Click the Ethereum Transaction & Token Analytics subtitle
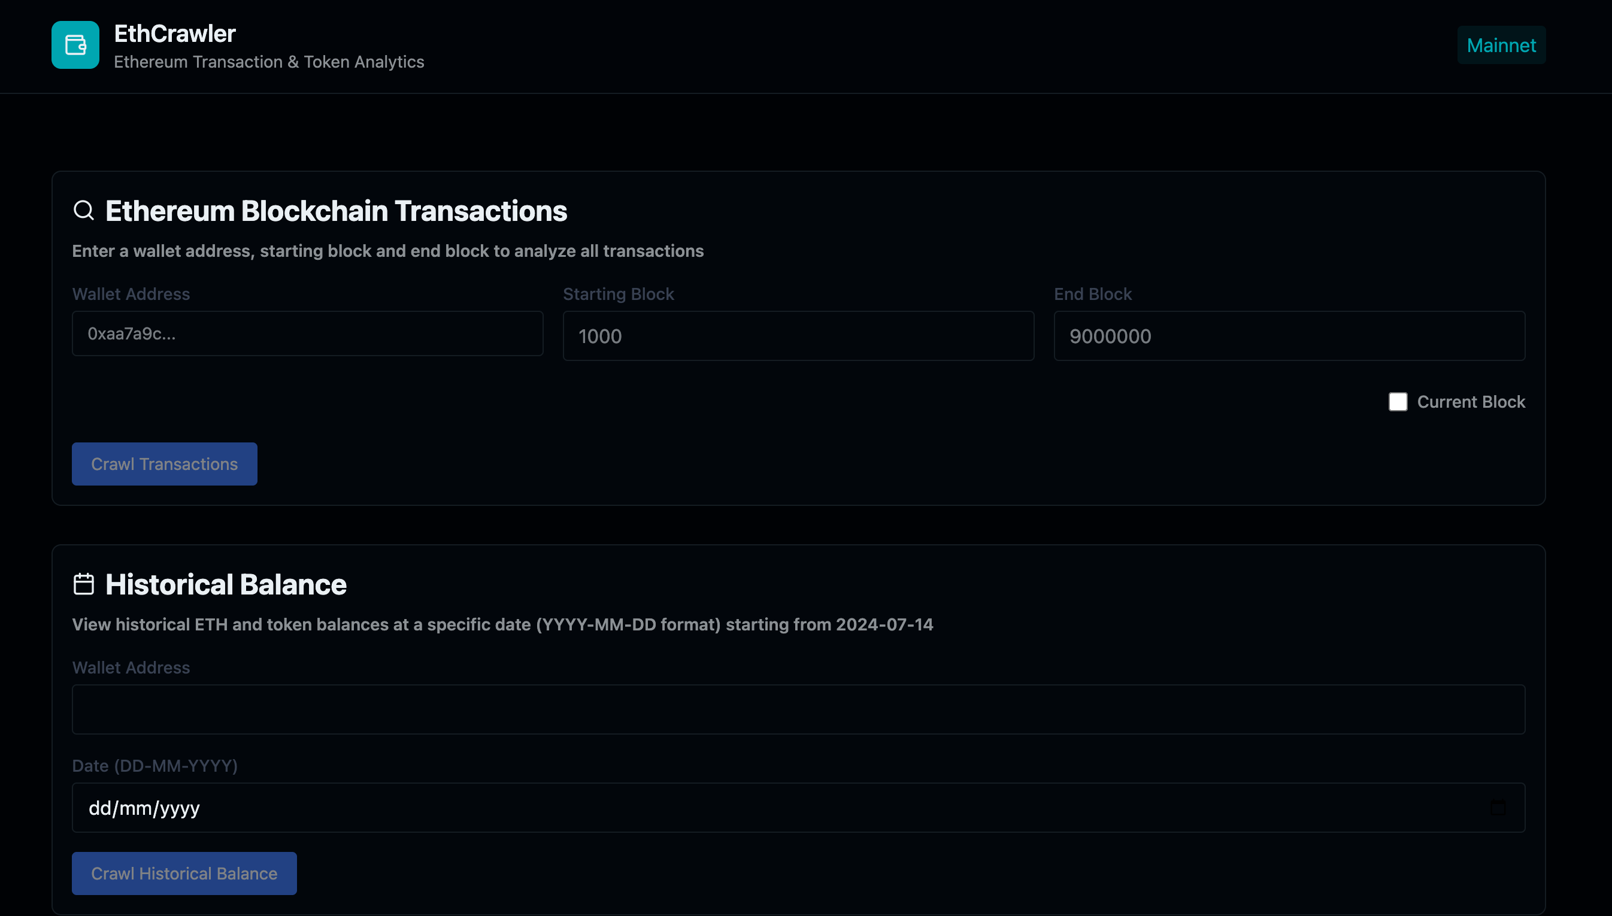 click(269, 62)
